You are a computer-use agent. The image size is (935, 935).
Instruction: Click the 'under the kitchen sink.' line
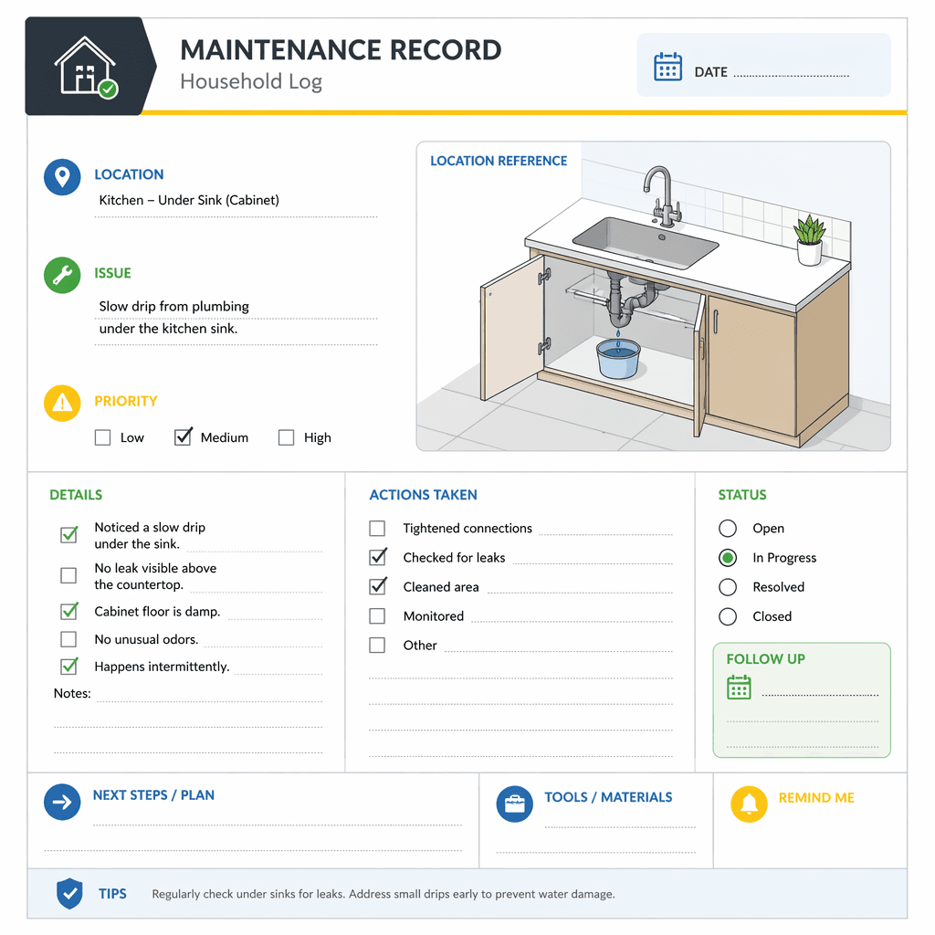168,329
